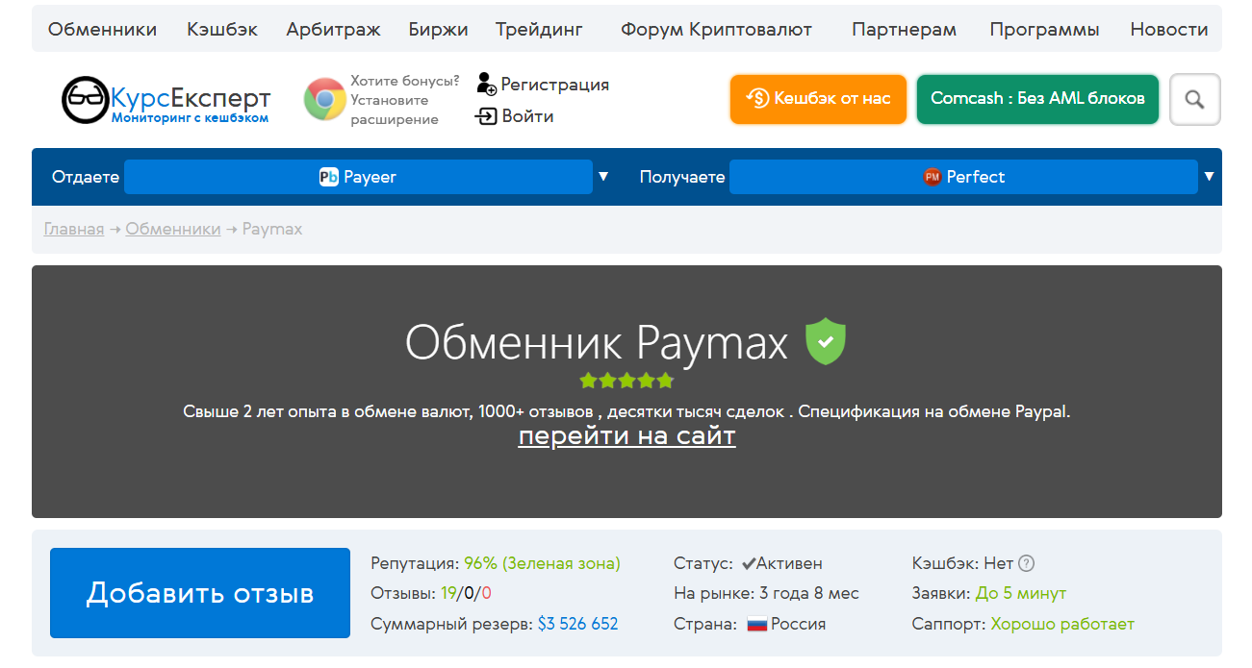Open Биржи in top navigation

coord(438,29)
